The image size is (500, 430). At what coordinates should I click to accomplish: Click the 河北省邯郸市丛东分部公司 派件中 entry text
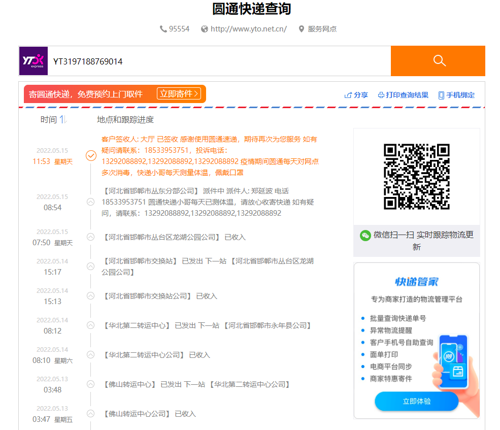point(208,202)
